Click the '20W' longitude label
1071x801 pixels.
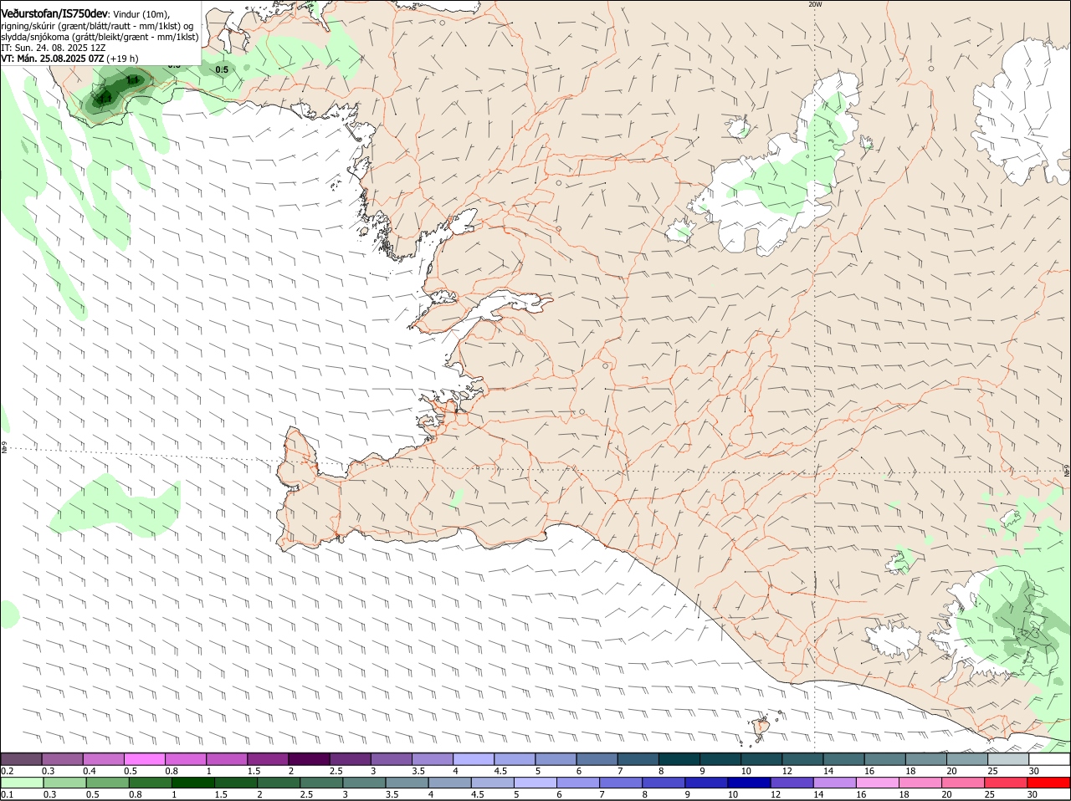[x=815, y=4]
